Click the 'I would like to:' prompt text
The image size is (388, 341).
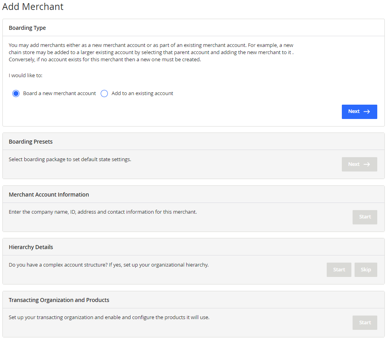pos(25,75)
